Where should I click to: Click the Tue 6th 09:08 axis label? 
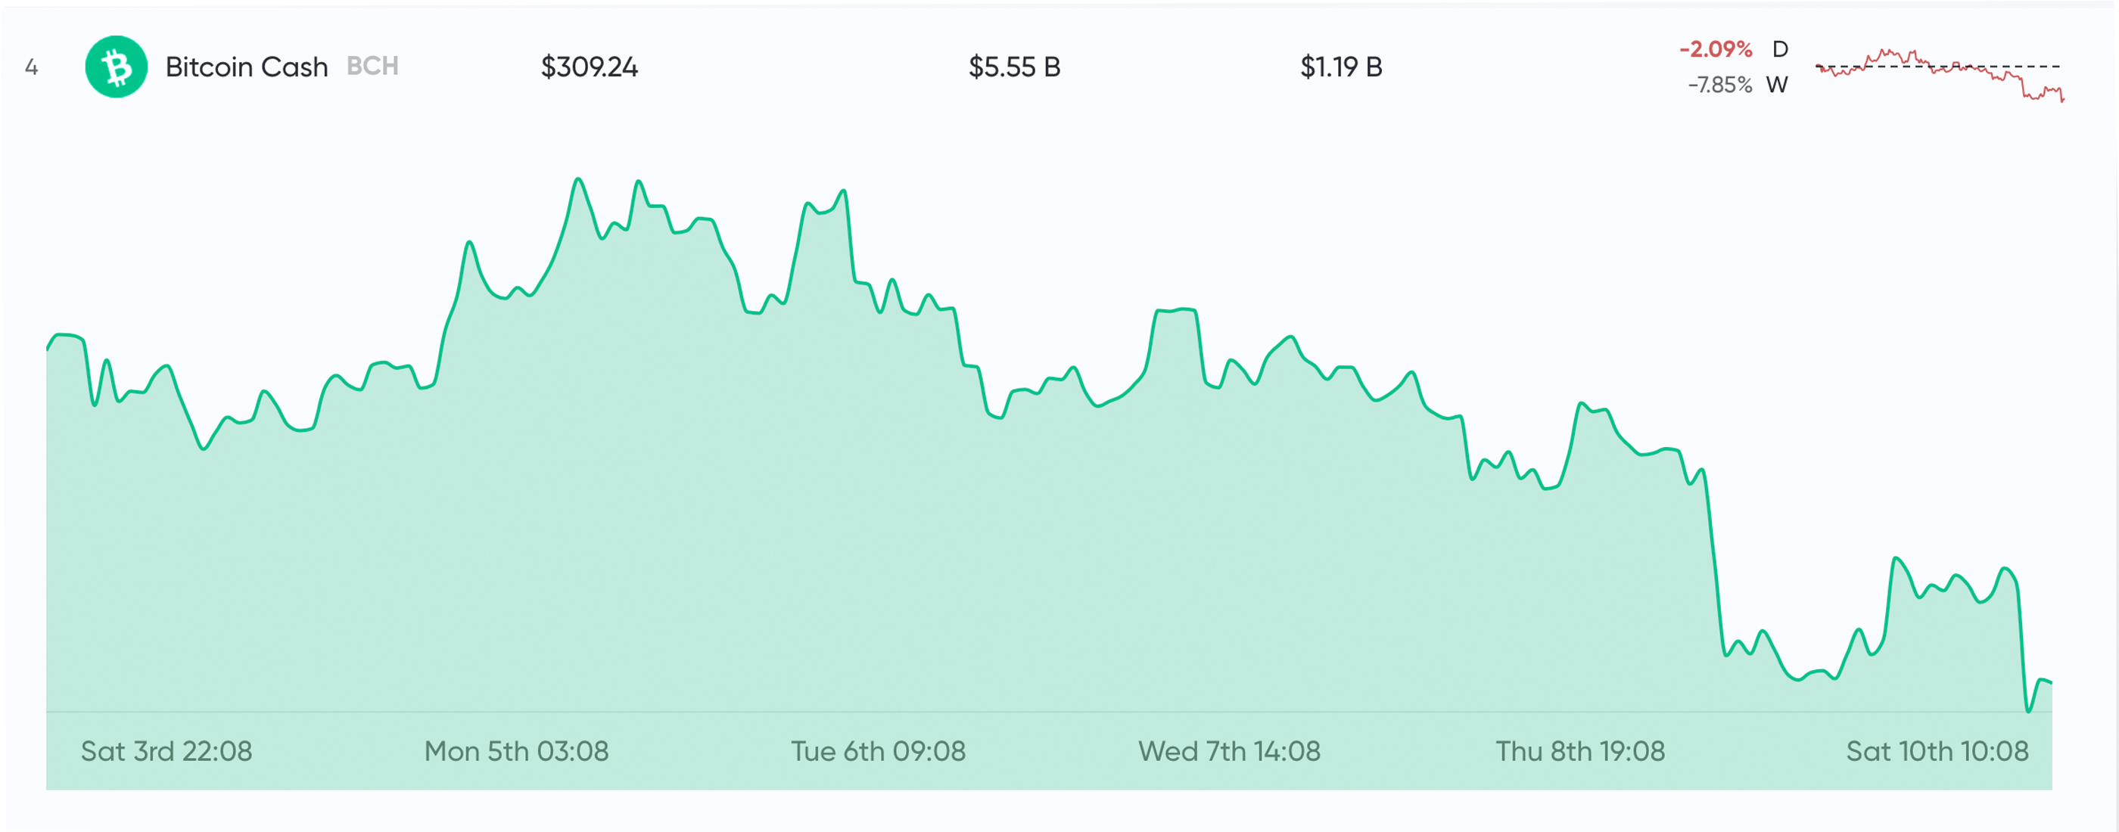pyautogui.click(x=878, y=750)
